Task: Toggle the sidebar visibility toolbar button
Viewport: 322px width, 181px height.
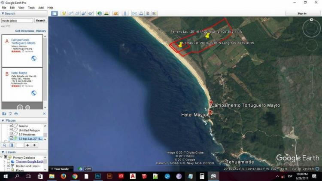Action: click(x=55, y=14)
